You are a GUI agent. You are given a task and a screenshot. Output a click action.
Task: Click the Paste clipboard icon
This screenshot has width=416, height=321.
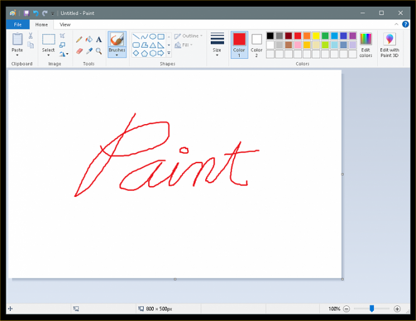[x=18, y=39]
